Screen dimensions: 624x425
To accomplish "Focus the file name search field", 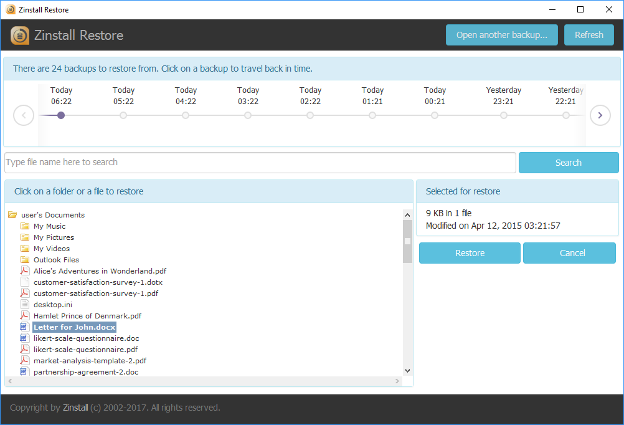I will [260, 163].
